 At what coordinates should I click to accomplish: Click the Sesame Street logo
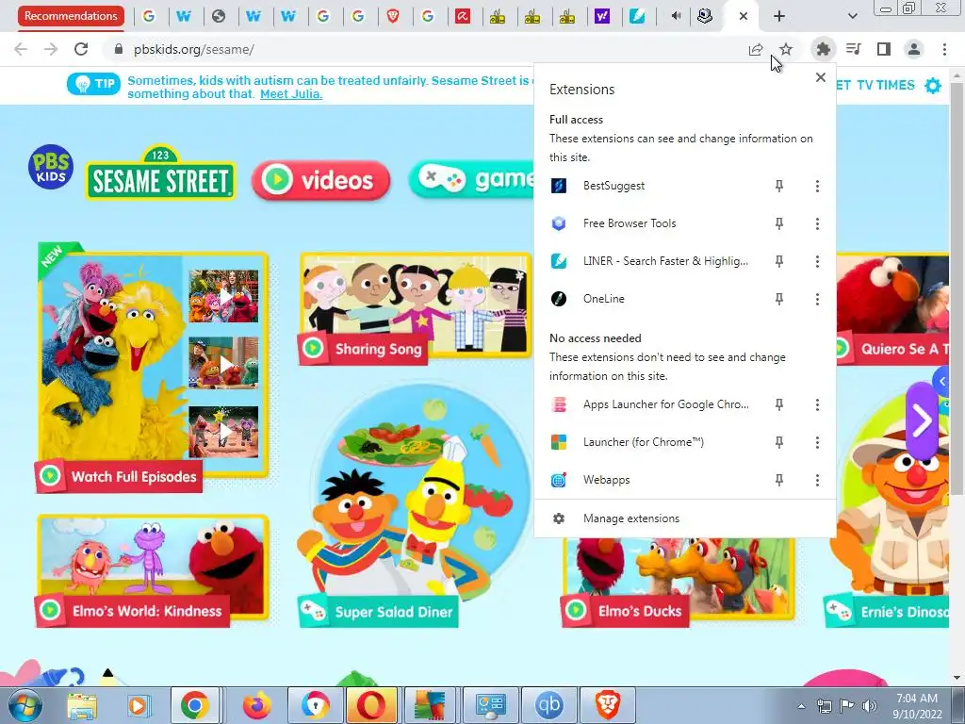[160, 173]
